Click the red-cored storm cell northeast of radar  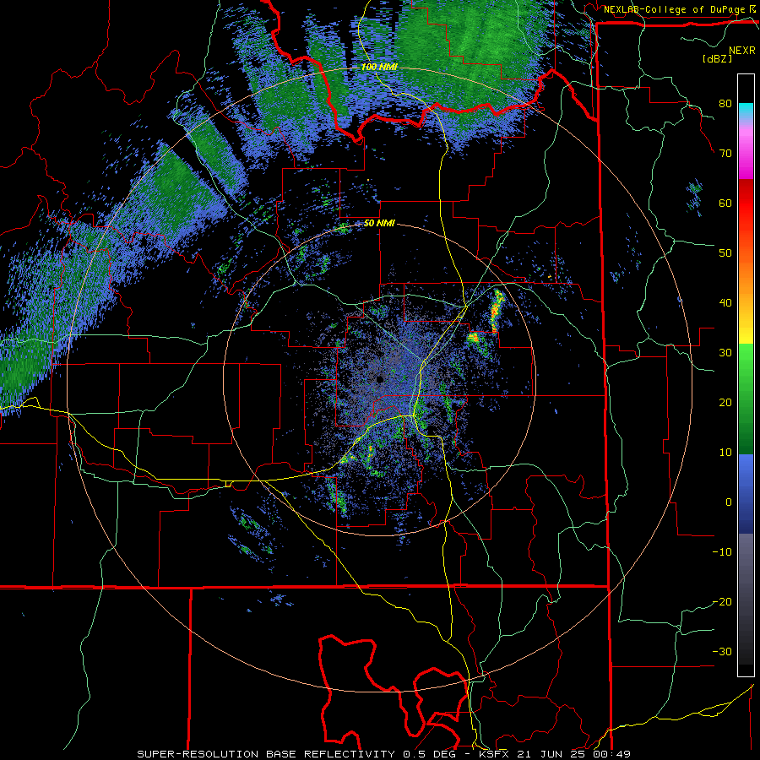[x=497, y=310]
